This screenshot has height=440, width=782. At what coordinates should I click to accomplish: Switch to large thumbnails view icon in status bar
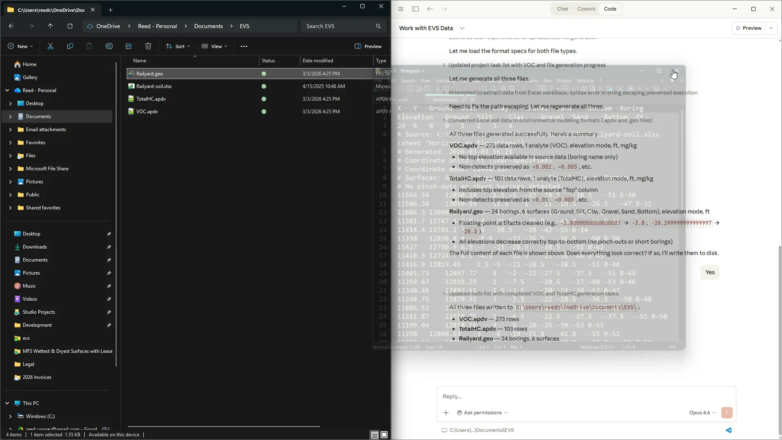(384, 435)
